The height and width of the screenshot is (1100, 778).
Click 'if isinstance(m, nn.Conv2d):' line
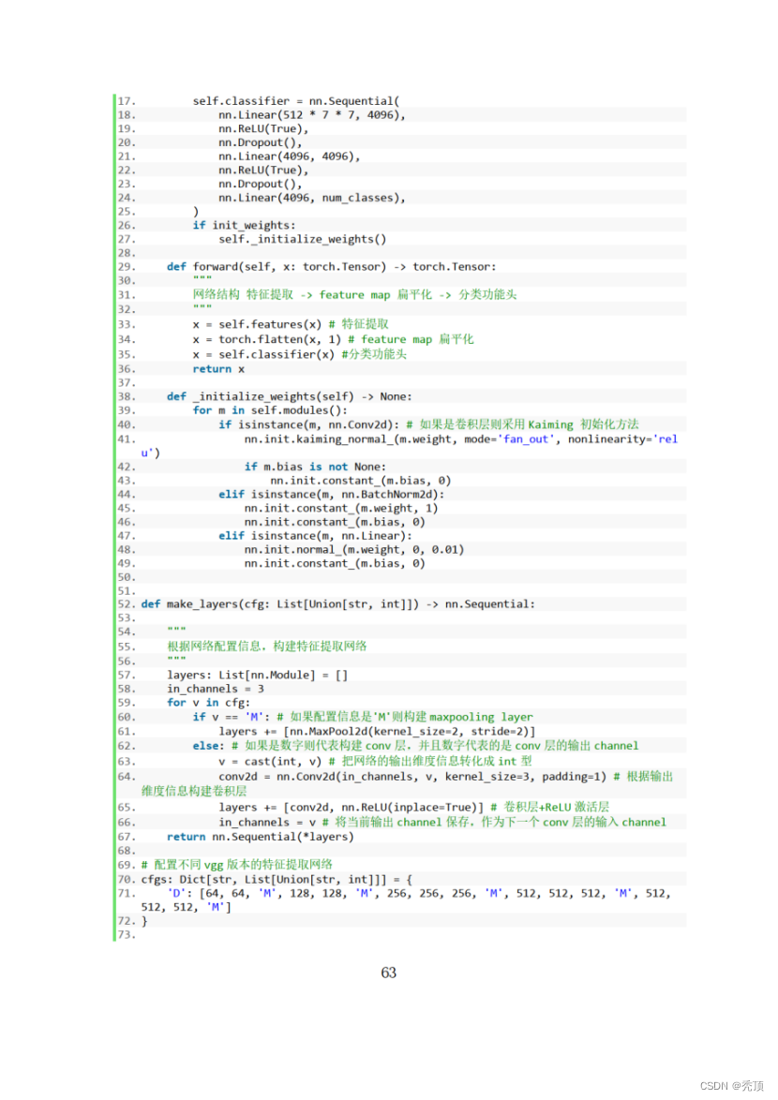click(x=308, y=424)
